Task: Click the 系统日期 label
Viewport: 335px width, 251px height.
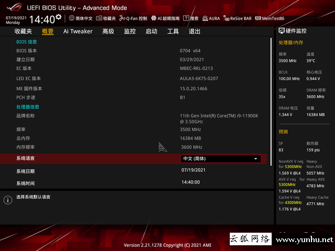Action: coord(26,172)
